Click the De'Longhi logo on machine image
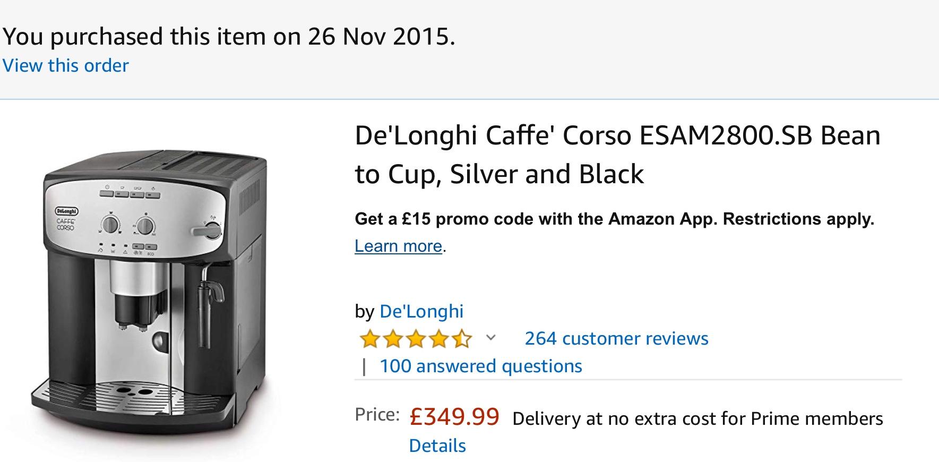The width and height of the screenshot is (939, 462). pos(66,211)
